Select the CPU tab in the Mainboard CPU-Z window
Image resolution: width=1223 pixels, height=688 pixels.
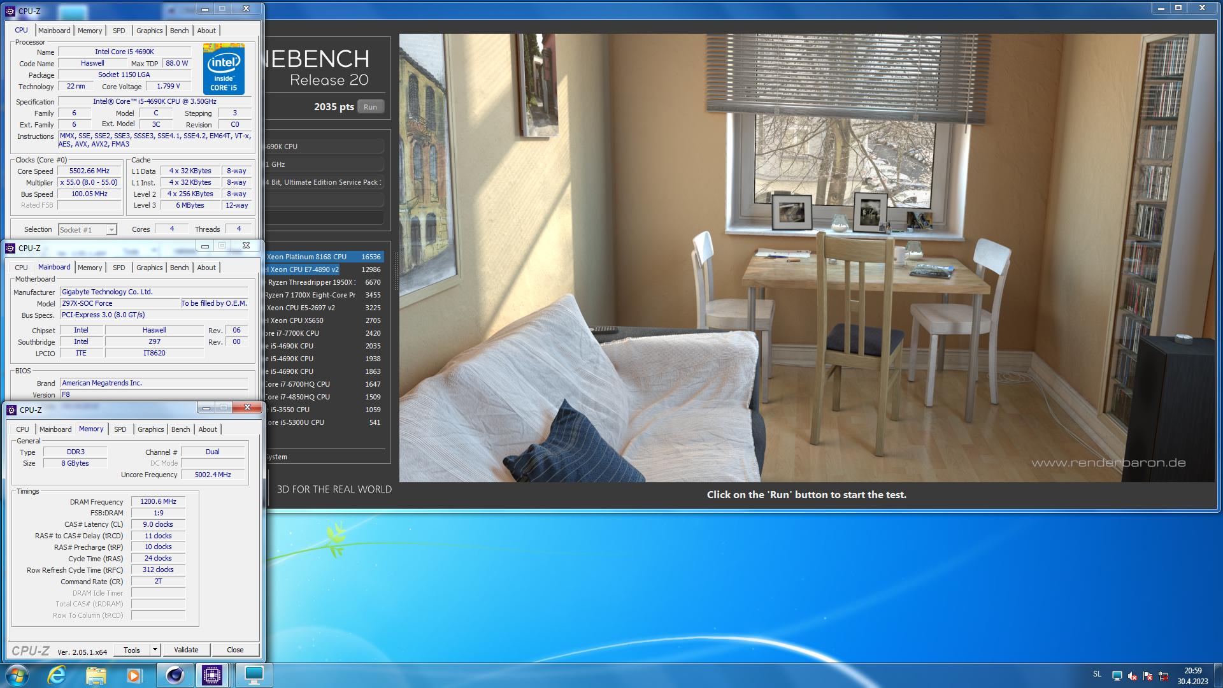point(21,268)
